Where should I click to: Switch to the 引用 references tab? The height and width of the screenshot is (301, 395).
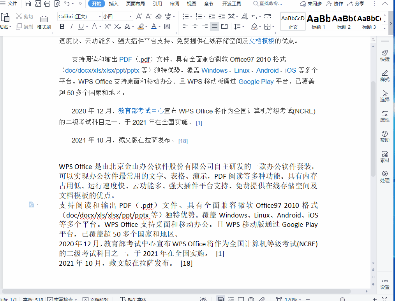coord(157,4)
